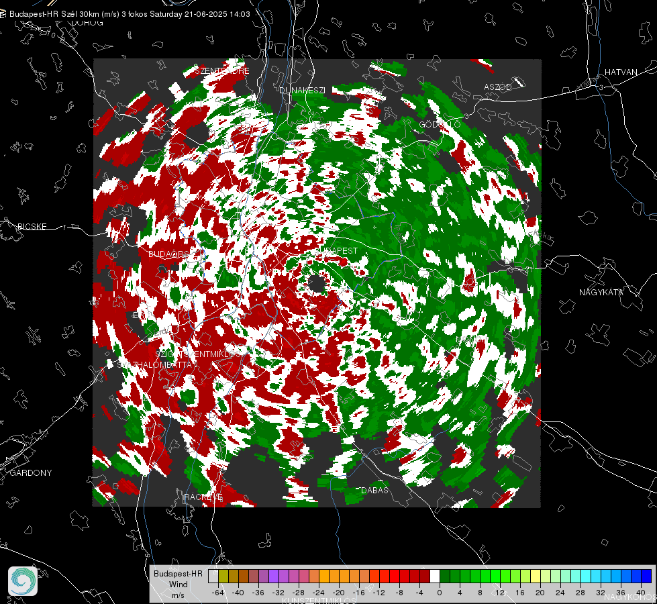
Task: Click the NAGYKÁTA town label
Action: (x=601, y=293)
